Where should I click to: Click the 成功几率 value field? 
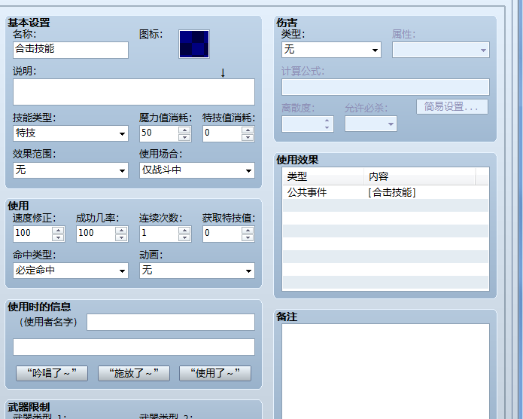click(96, 234)
